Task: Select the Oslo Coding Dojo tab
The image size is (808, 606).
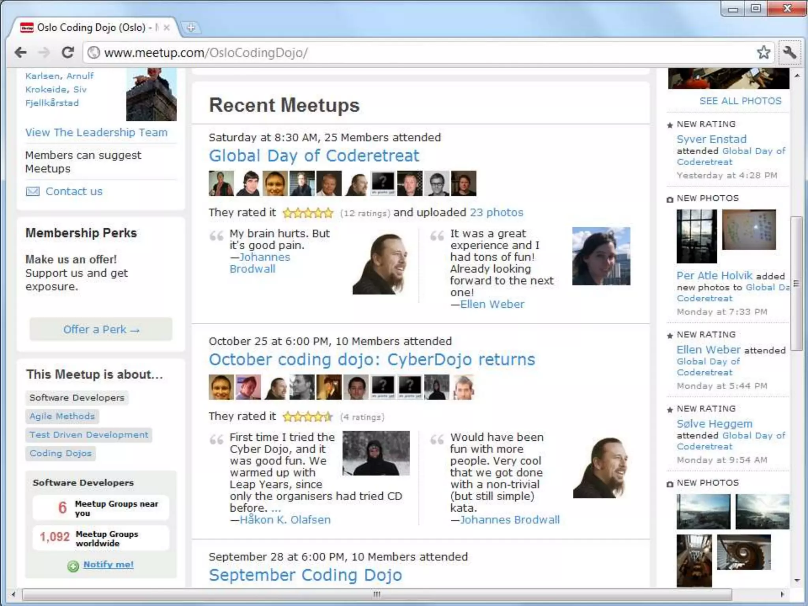Action: click(x=91, y=28)
